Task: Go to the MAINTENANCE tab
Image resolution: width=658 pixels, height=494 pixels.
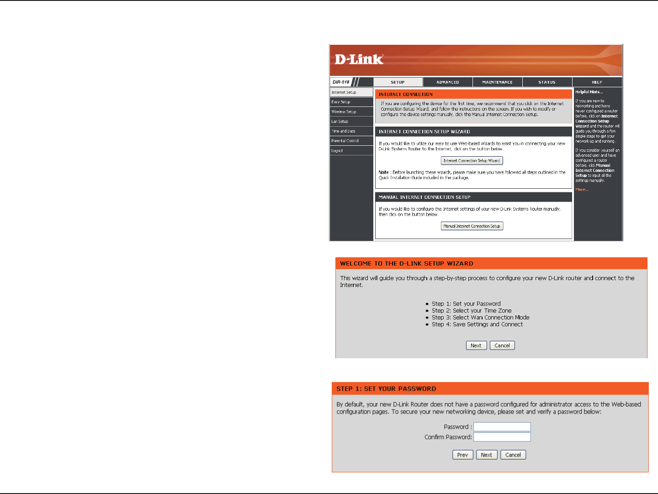Action: pos(498,82)
